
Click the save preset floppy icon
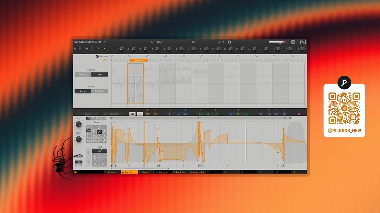[229, 42]
